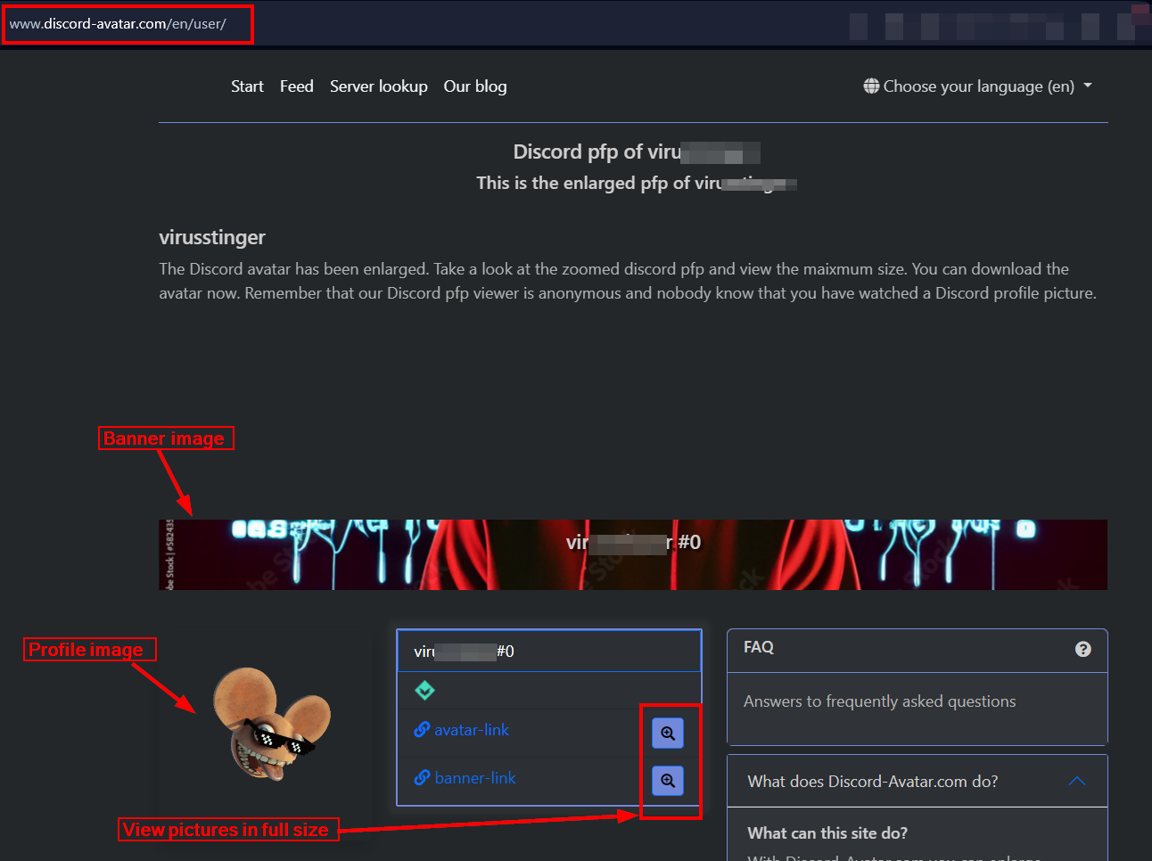Click the mouse-head profile picture
1152x861 pixels.
[x=271, y=724]
